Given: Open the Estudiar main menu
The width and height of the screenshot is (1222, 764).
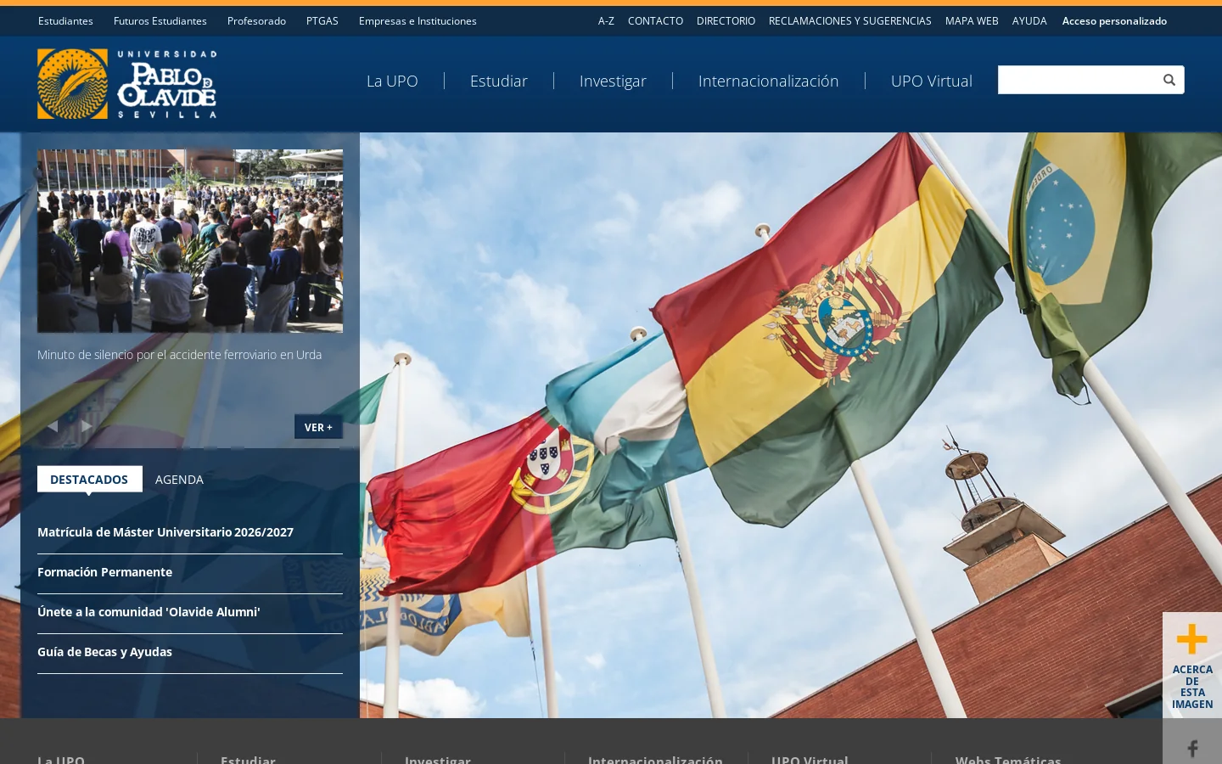Looking at the screenshot, I should point(499,81).
